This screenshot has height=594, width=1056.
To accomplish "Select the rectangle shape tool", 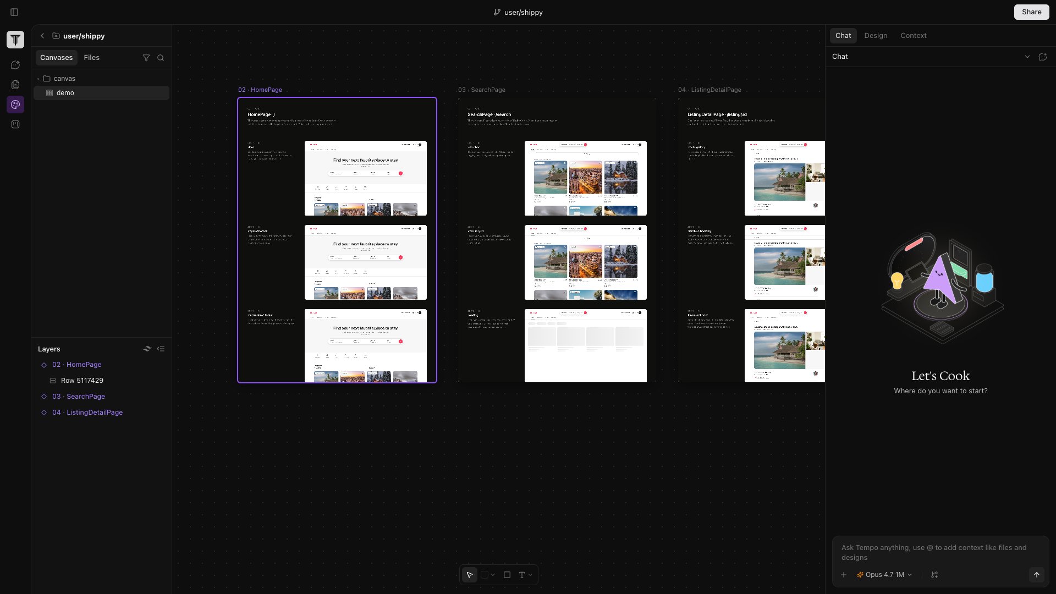I will [507, 575].
